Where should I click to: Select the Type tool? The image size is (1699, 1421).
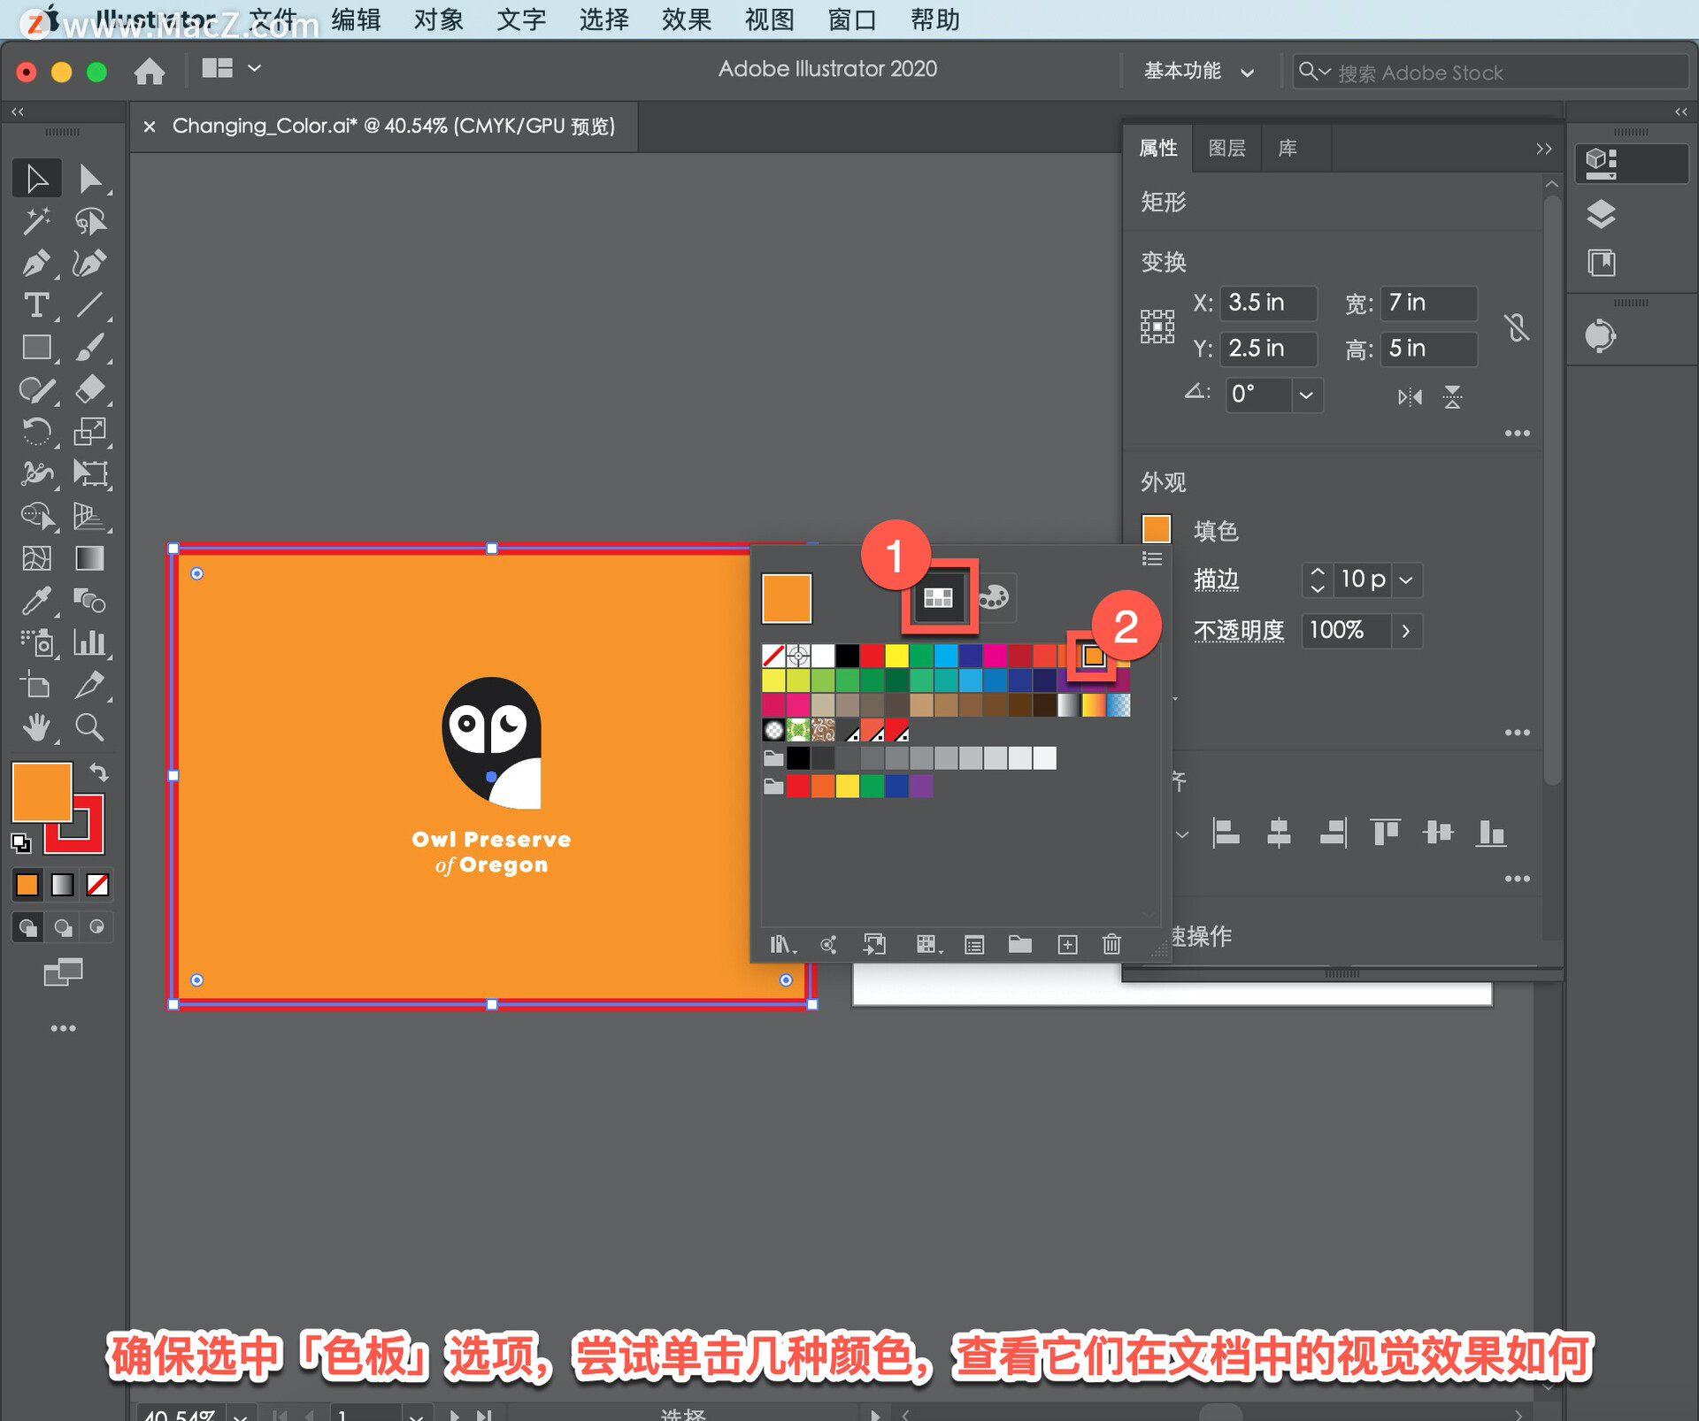(x=35, y=305)
